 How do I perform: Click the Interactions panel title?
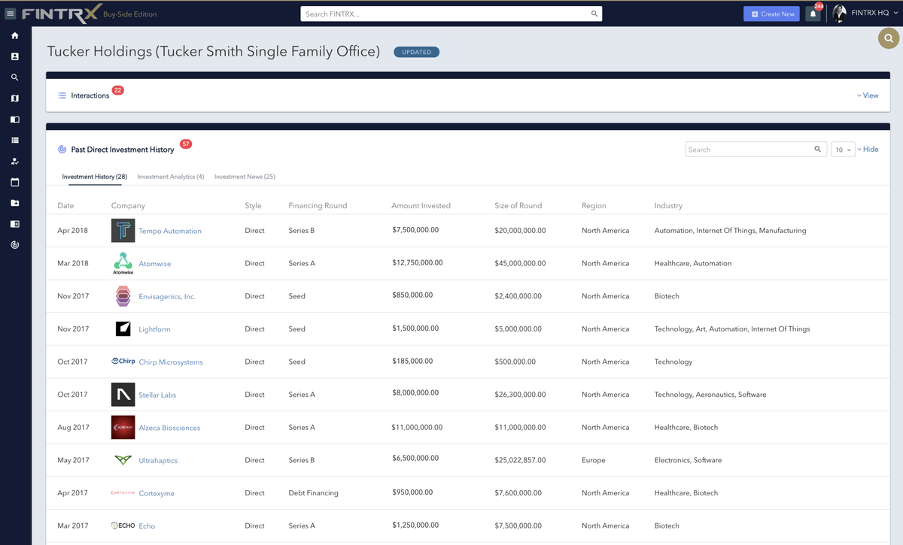coord(90,95)
